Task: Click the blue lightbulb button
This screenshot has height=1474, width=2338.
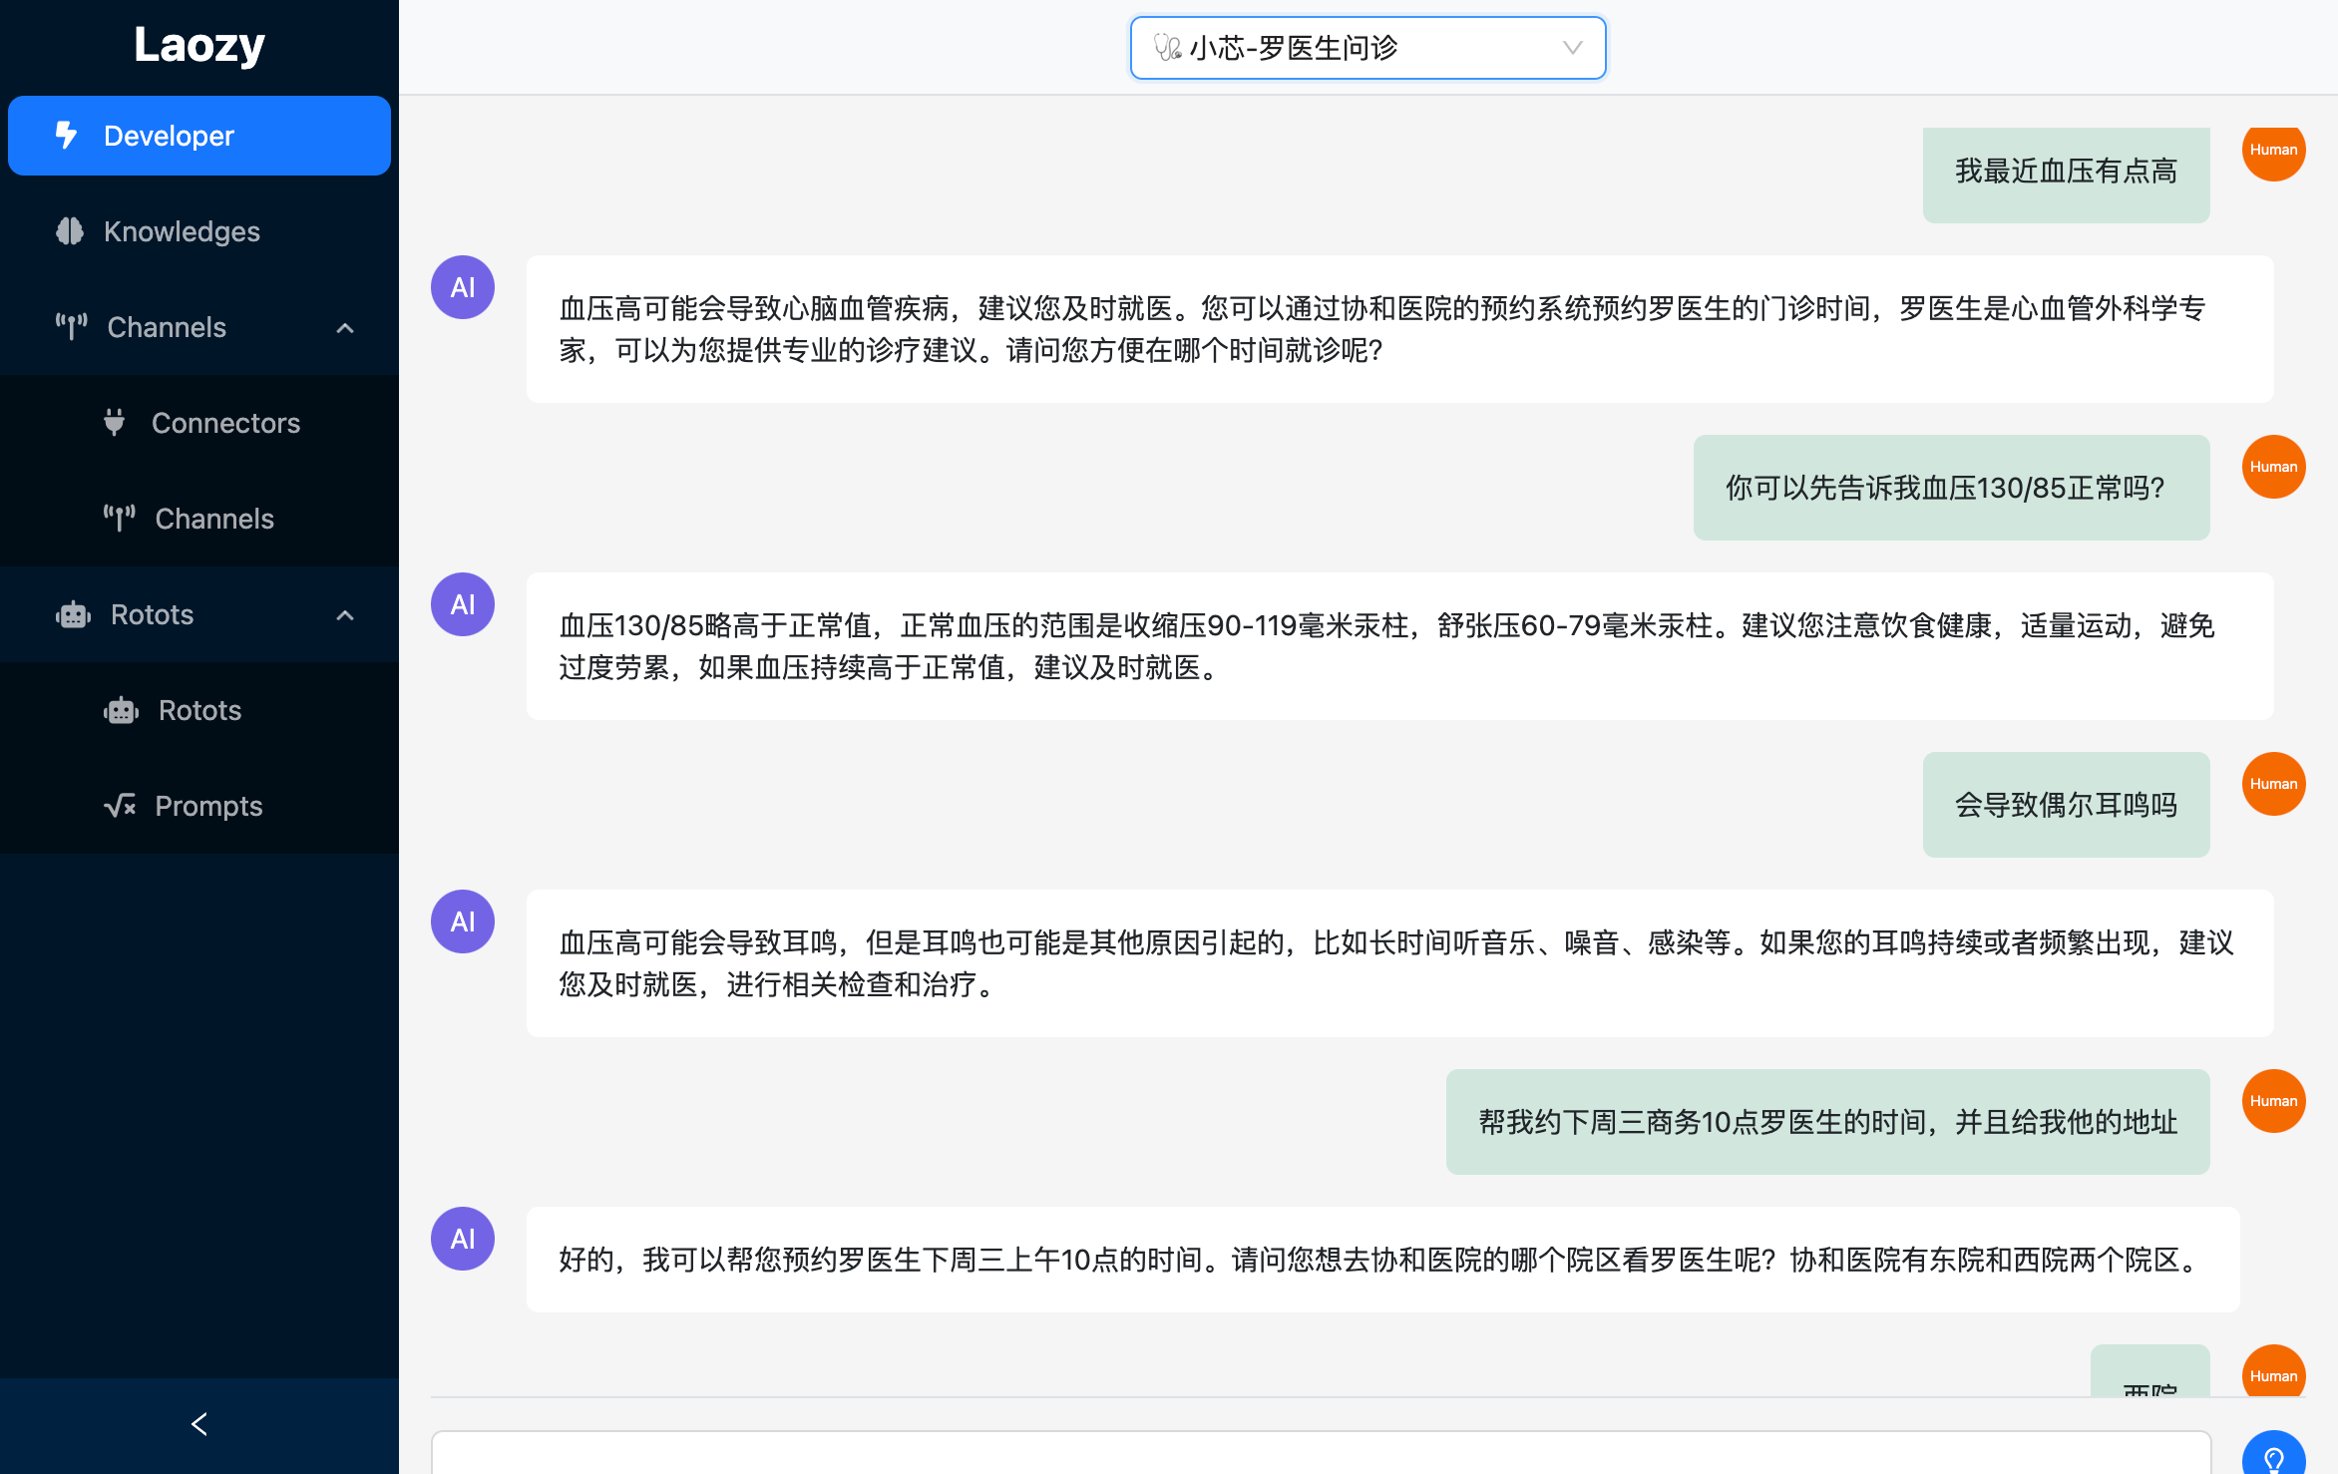Action: pos(2273,1454)
